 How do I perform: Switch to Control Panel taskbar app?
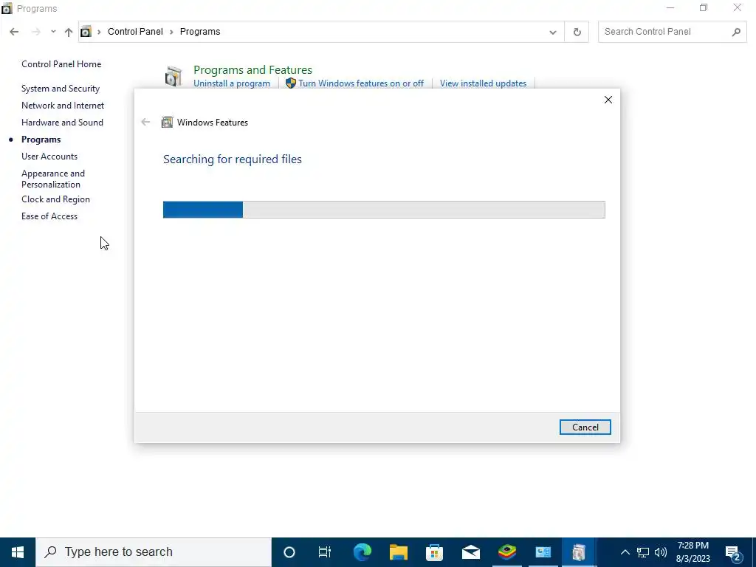coord(543,552)
